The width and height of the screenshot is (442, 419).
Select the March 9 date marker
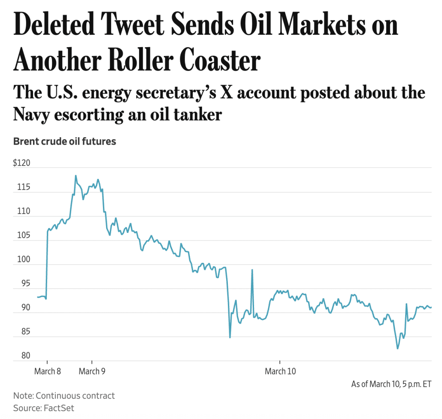coord(92,371)
